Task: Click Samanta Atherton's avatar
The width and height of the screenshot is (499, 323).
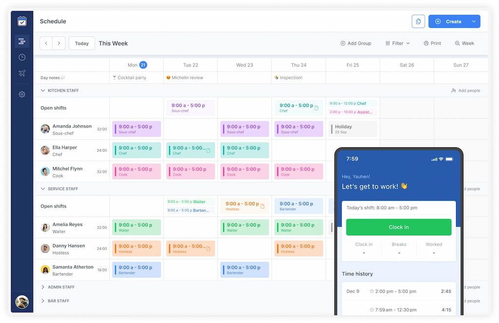Action: click(45, 270)
